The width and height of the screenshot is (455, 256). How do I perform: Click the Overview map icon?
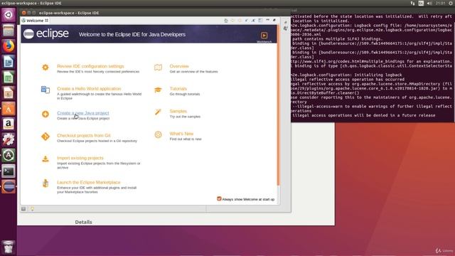[x=158, y=68]
